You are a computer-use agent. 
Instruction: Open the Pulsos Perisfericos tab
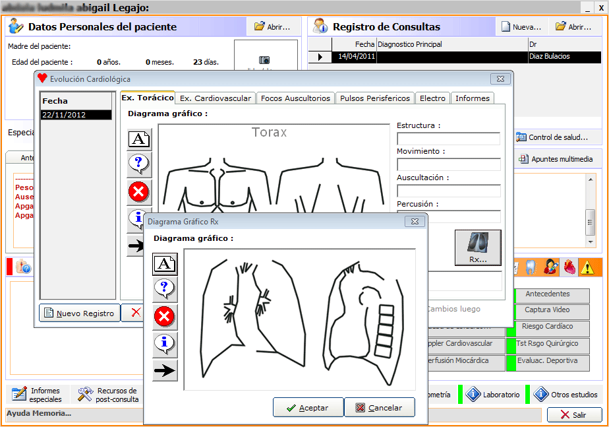coord(374,98)
